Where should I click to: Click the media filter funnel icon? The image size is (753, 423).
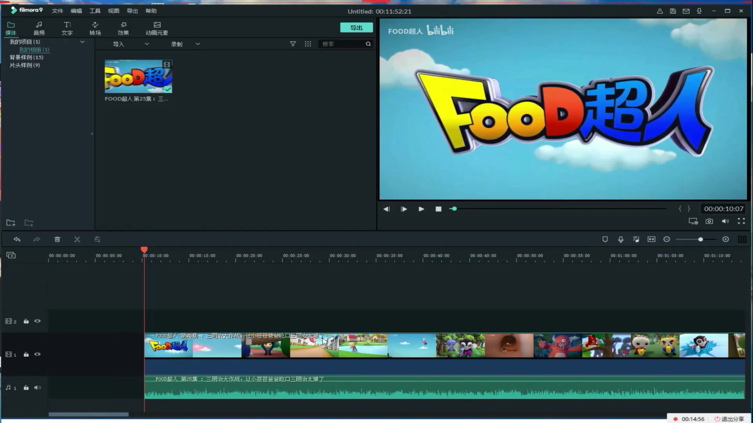(293, 44)
